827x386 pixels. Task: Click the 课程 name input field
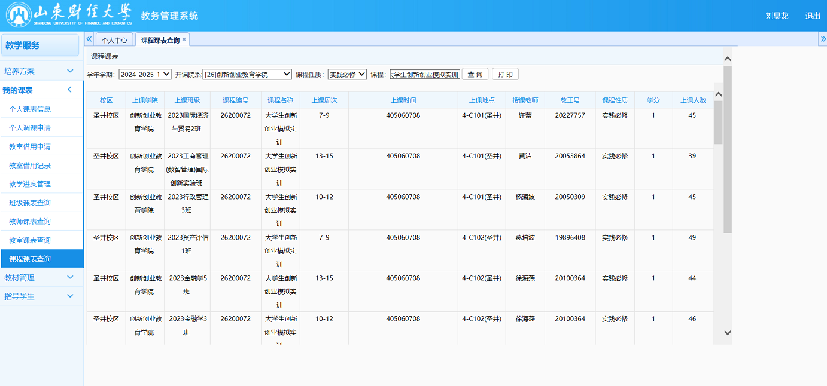424,75
